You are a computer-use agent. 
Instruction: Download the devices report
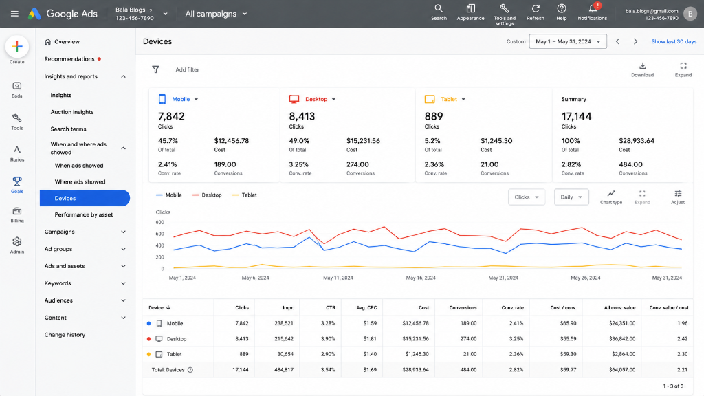[643, 69]
